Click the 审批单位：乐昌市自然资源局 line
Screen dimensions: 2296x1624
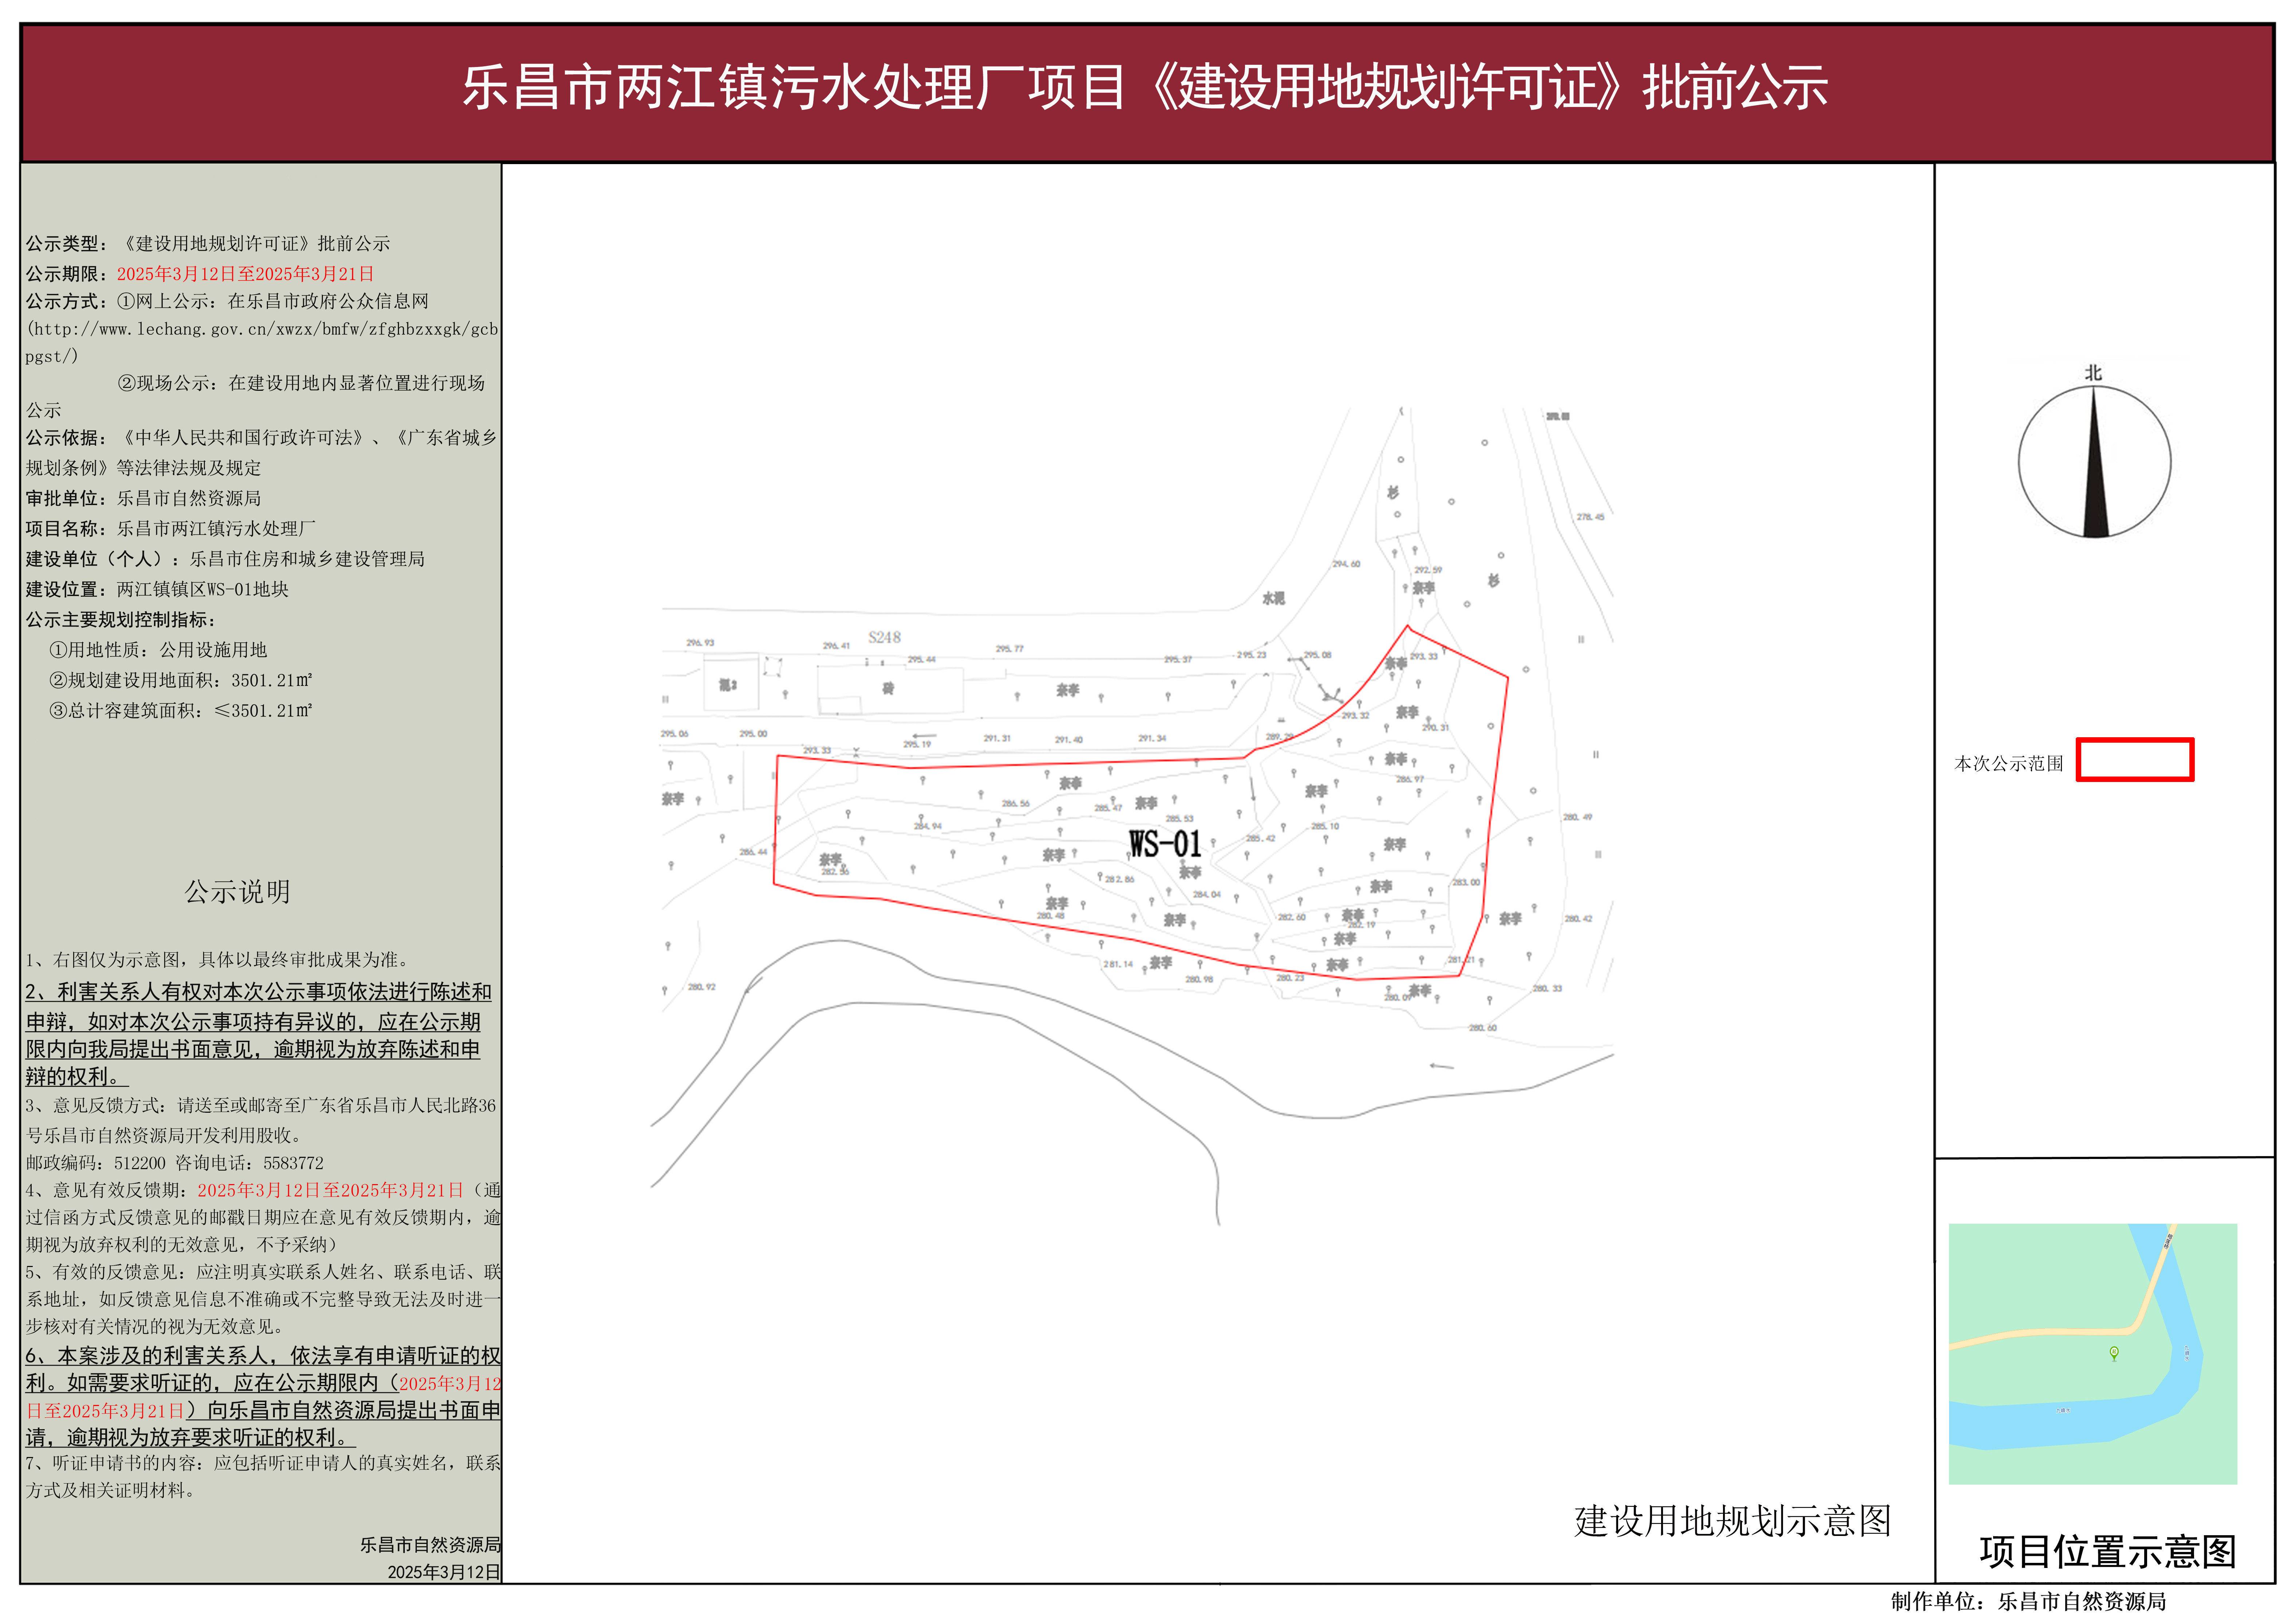pos(143,498)
